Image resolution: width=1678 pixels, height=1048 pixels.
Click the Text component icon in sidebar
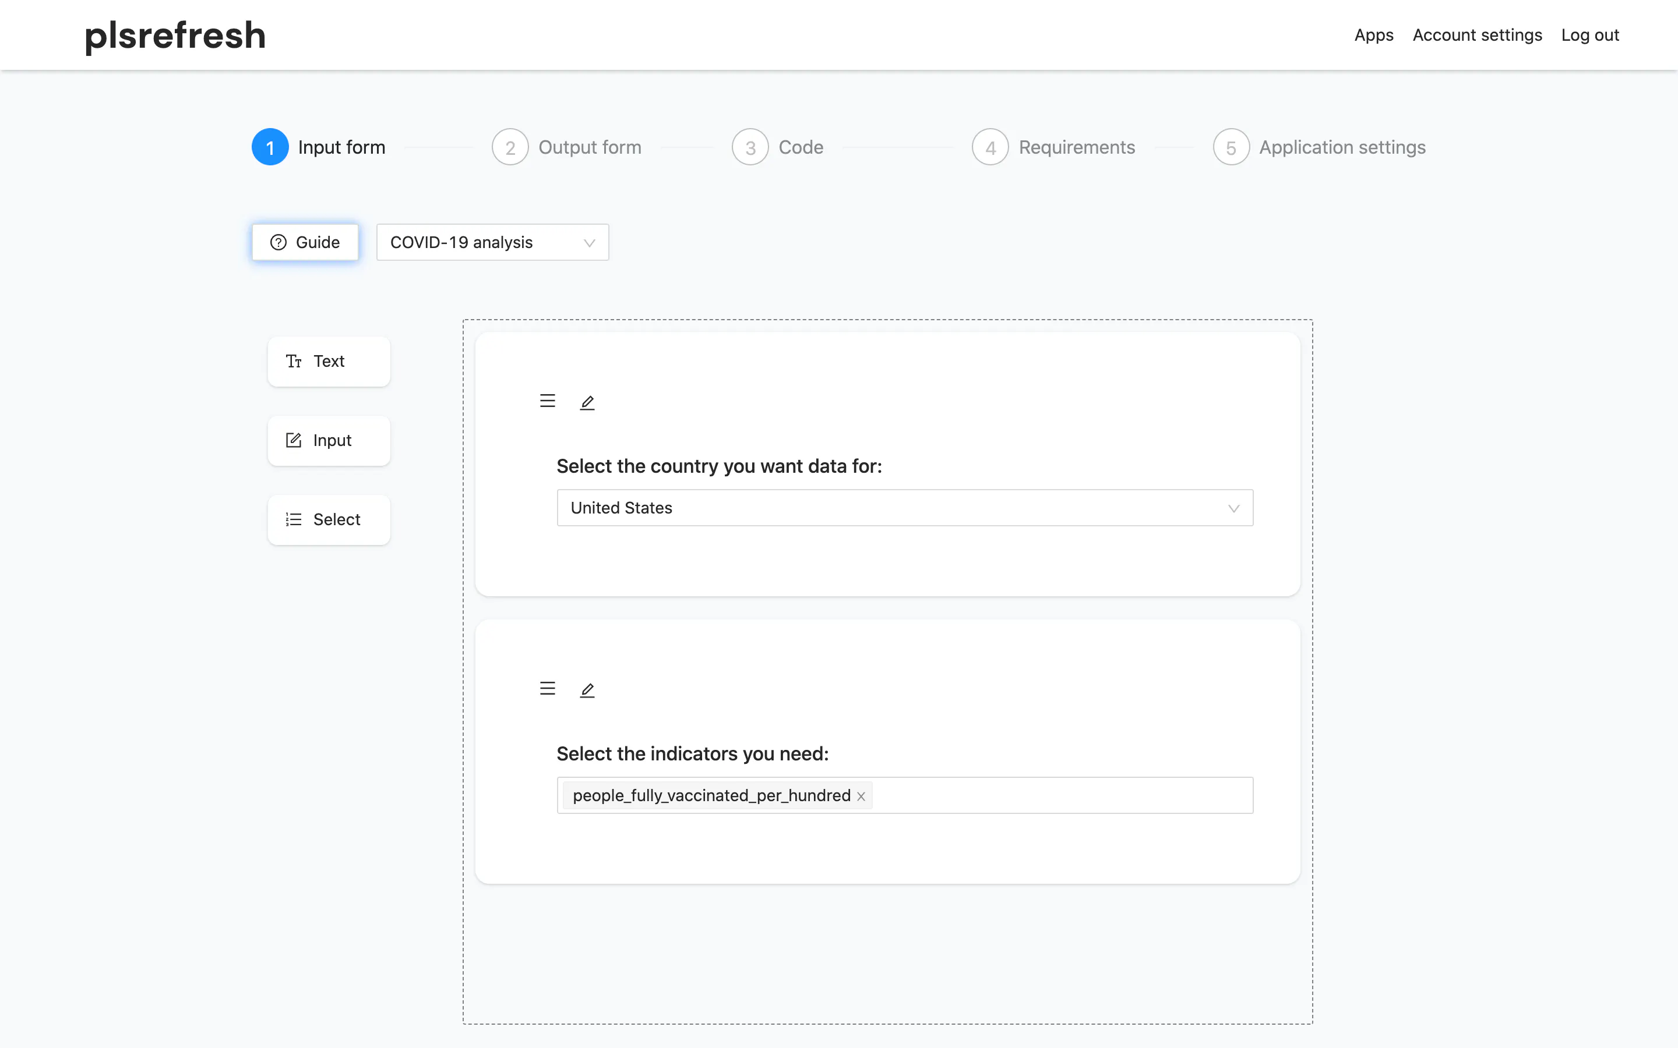tap(293, 361)
